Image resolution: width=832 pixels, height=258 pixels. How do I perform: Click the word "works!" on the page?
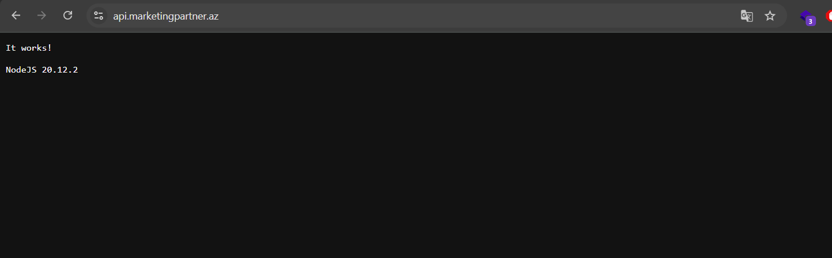click(37, 48)
